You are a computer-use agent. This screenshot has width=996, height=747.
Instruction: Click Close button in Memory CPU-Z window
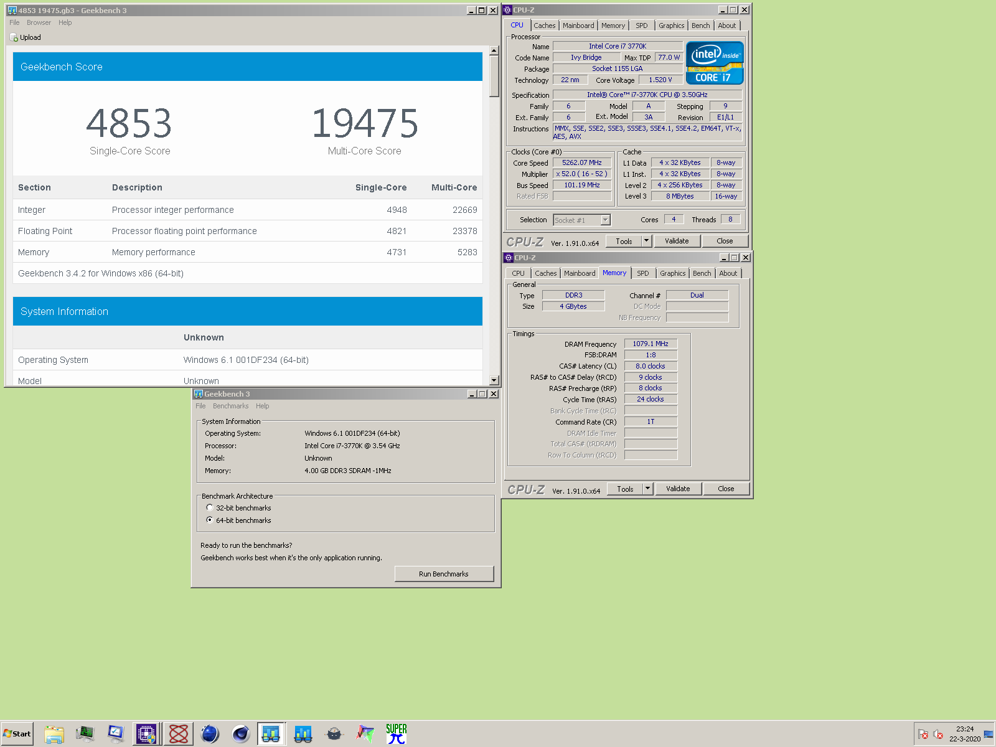pos(726,489)
